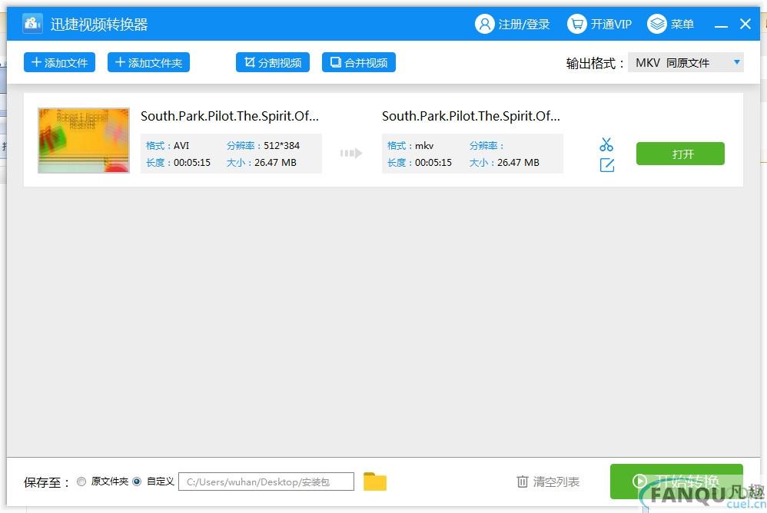Select the 原文件夹 radio button

[x=81, y=482]
